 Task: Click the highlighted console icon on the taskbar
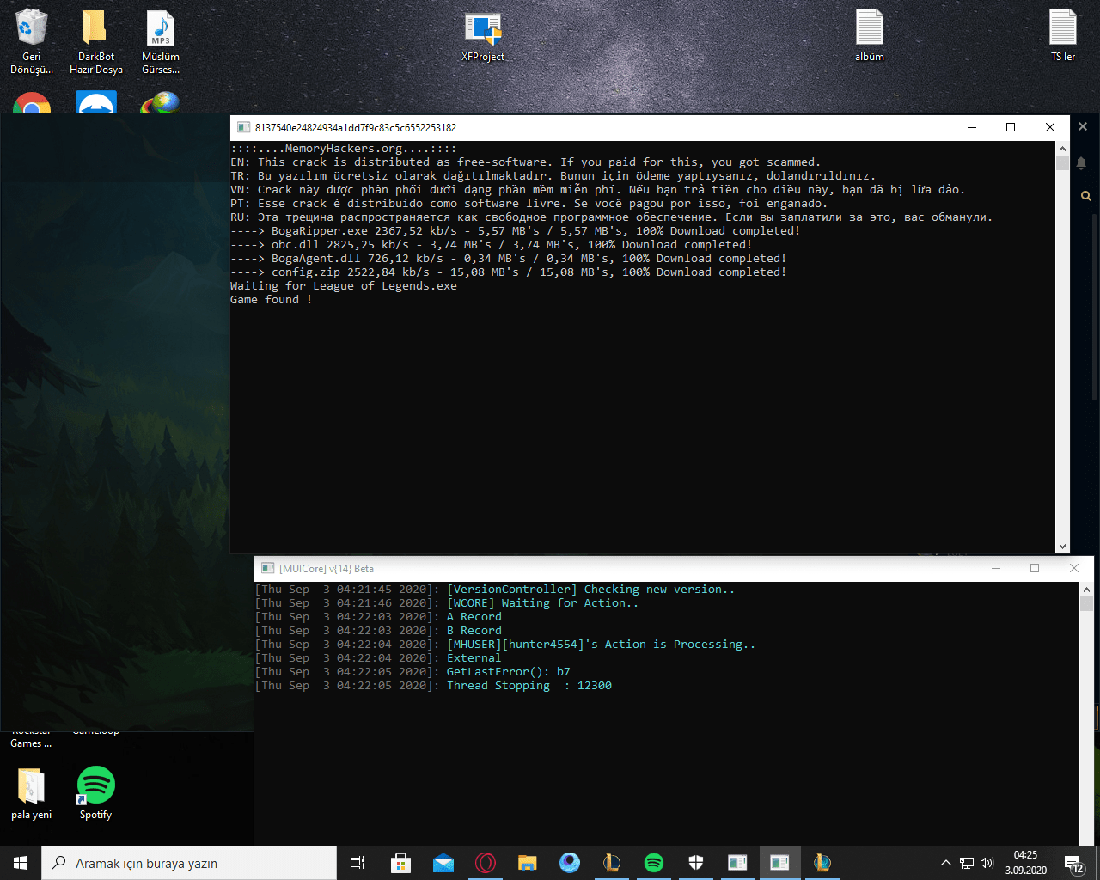coord(779,863)
